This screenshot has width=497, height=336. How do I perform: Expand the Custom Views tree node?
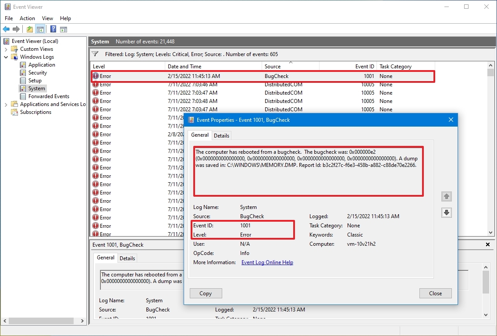click(x=6, y=49)
